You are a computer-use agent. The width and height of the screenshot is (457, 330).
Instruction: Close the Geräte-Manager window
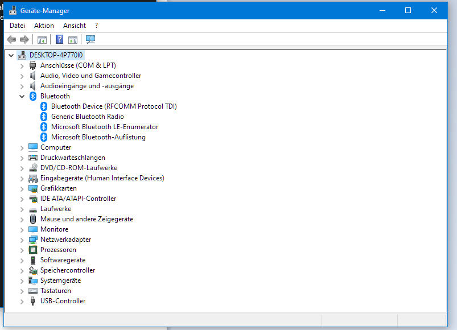click(x=434, y=10)
